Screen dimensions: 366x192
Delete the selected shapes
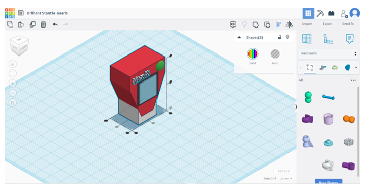point(43,24)
